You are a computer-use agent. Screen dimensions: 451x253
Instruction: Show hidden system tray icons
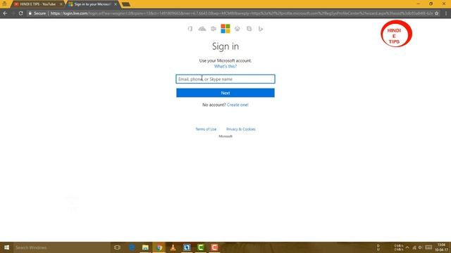(407, 247)
